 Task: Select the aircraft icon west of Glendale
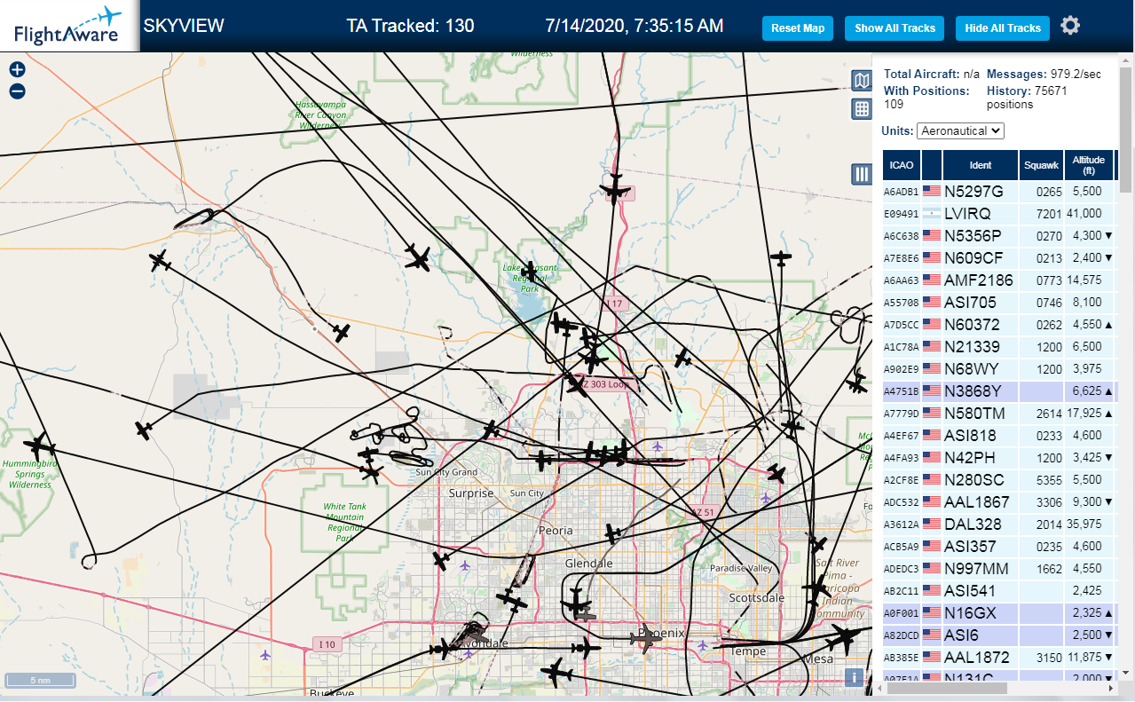[441, 560]
